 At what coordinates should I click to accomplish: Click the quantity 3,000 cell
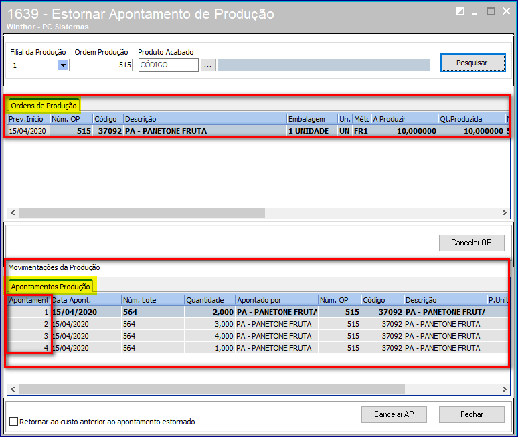209,324
